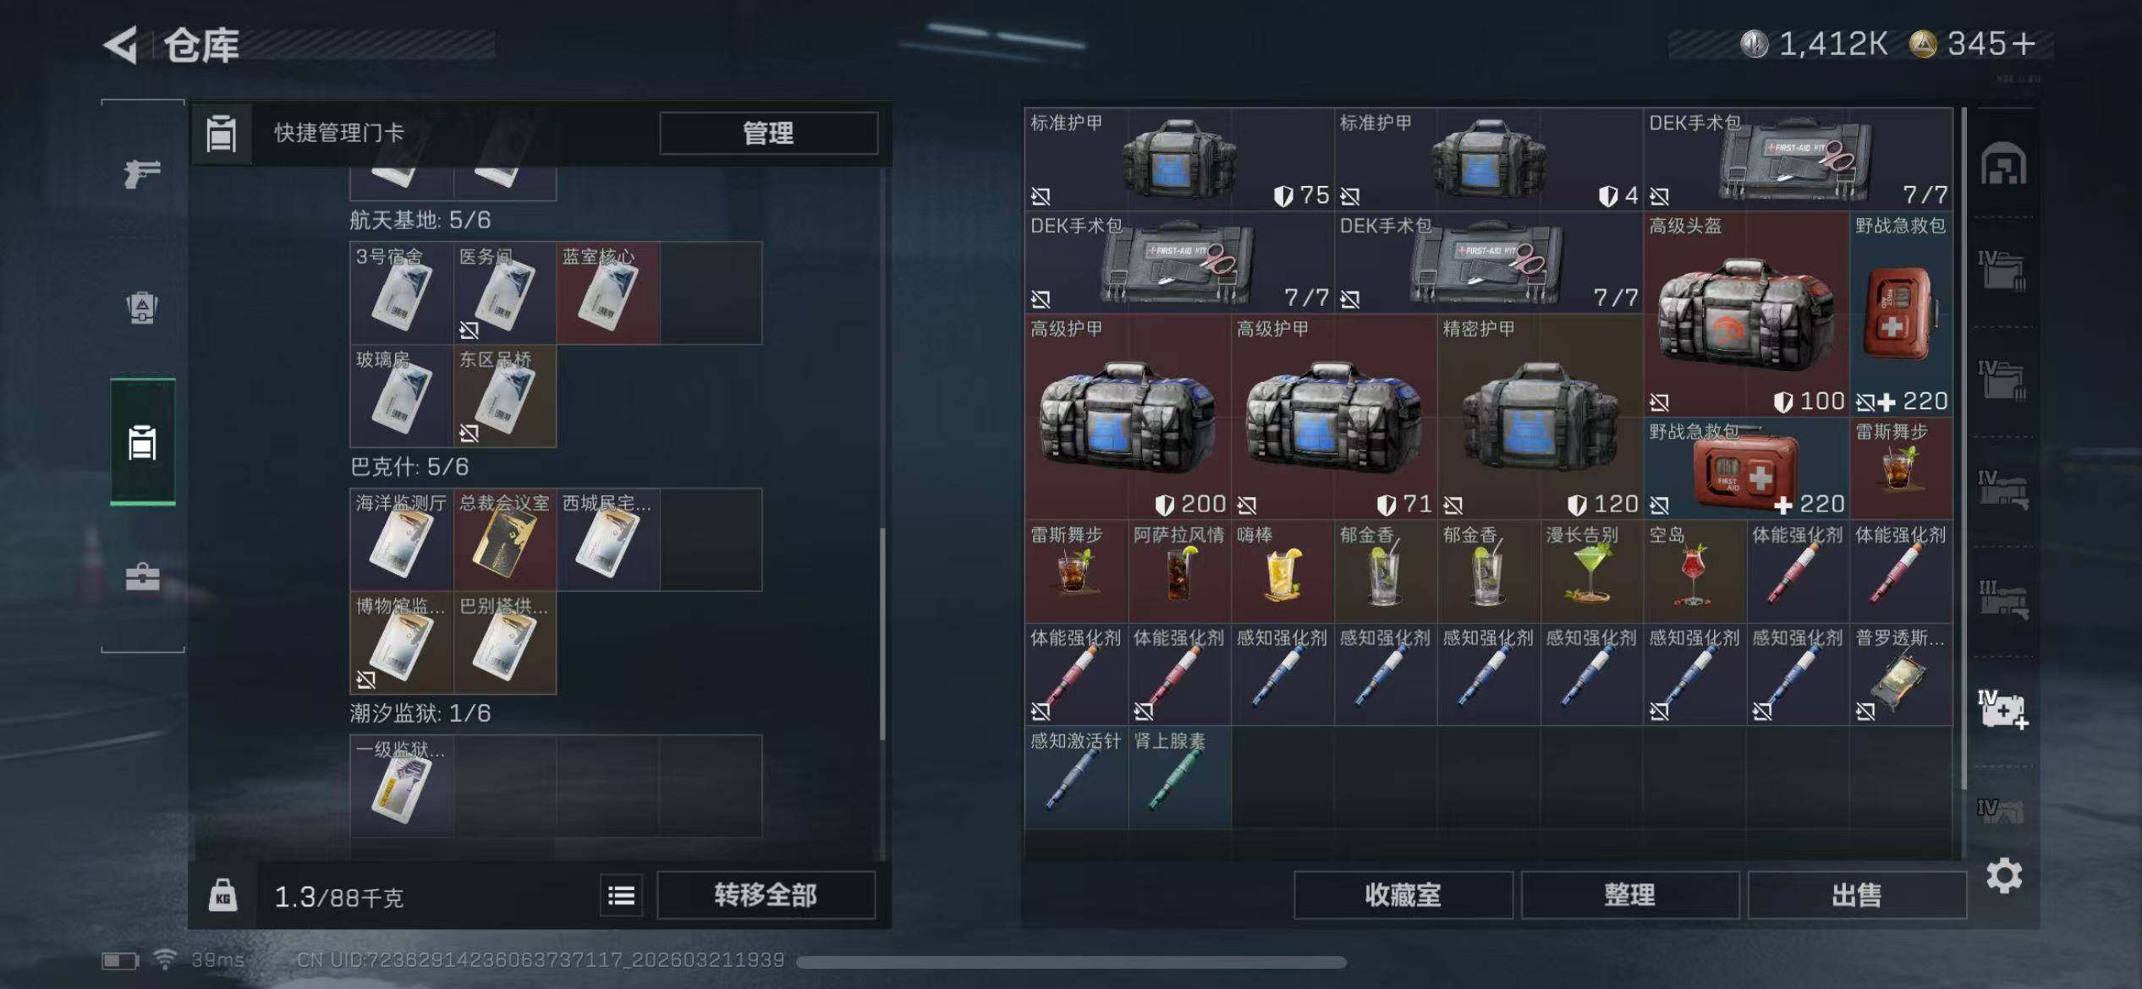
Task: Open the weapons pistol tab in sidebar
Action: coord(142,173)
